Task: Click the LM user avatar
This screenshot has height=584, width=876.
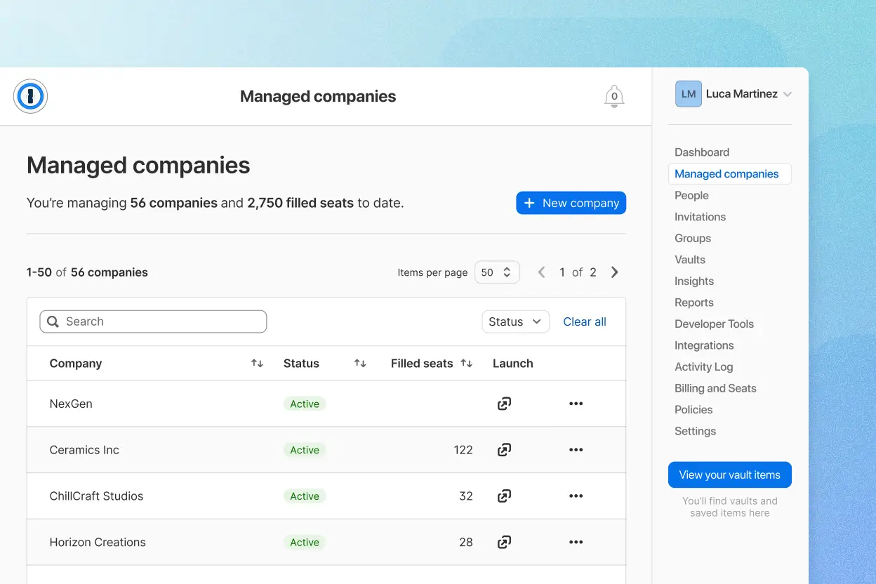Action: pos(688,93)
